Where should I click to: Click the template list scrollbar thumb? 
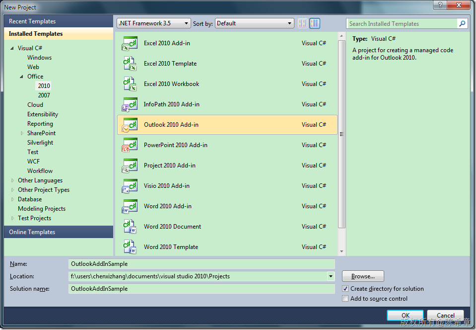point(341,134)
